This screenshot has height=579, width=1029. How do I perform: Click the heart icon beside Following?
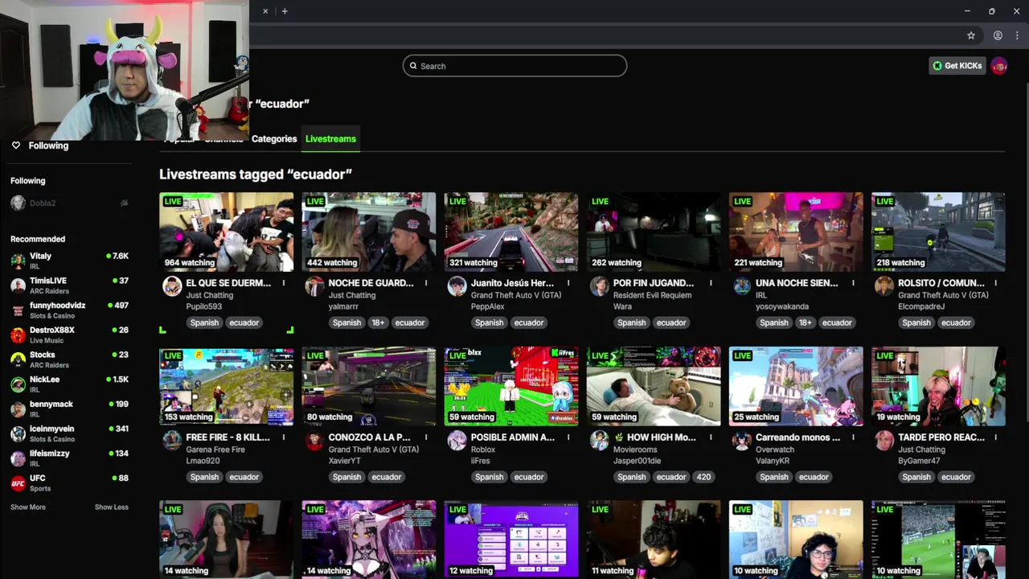(15, 146)
